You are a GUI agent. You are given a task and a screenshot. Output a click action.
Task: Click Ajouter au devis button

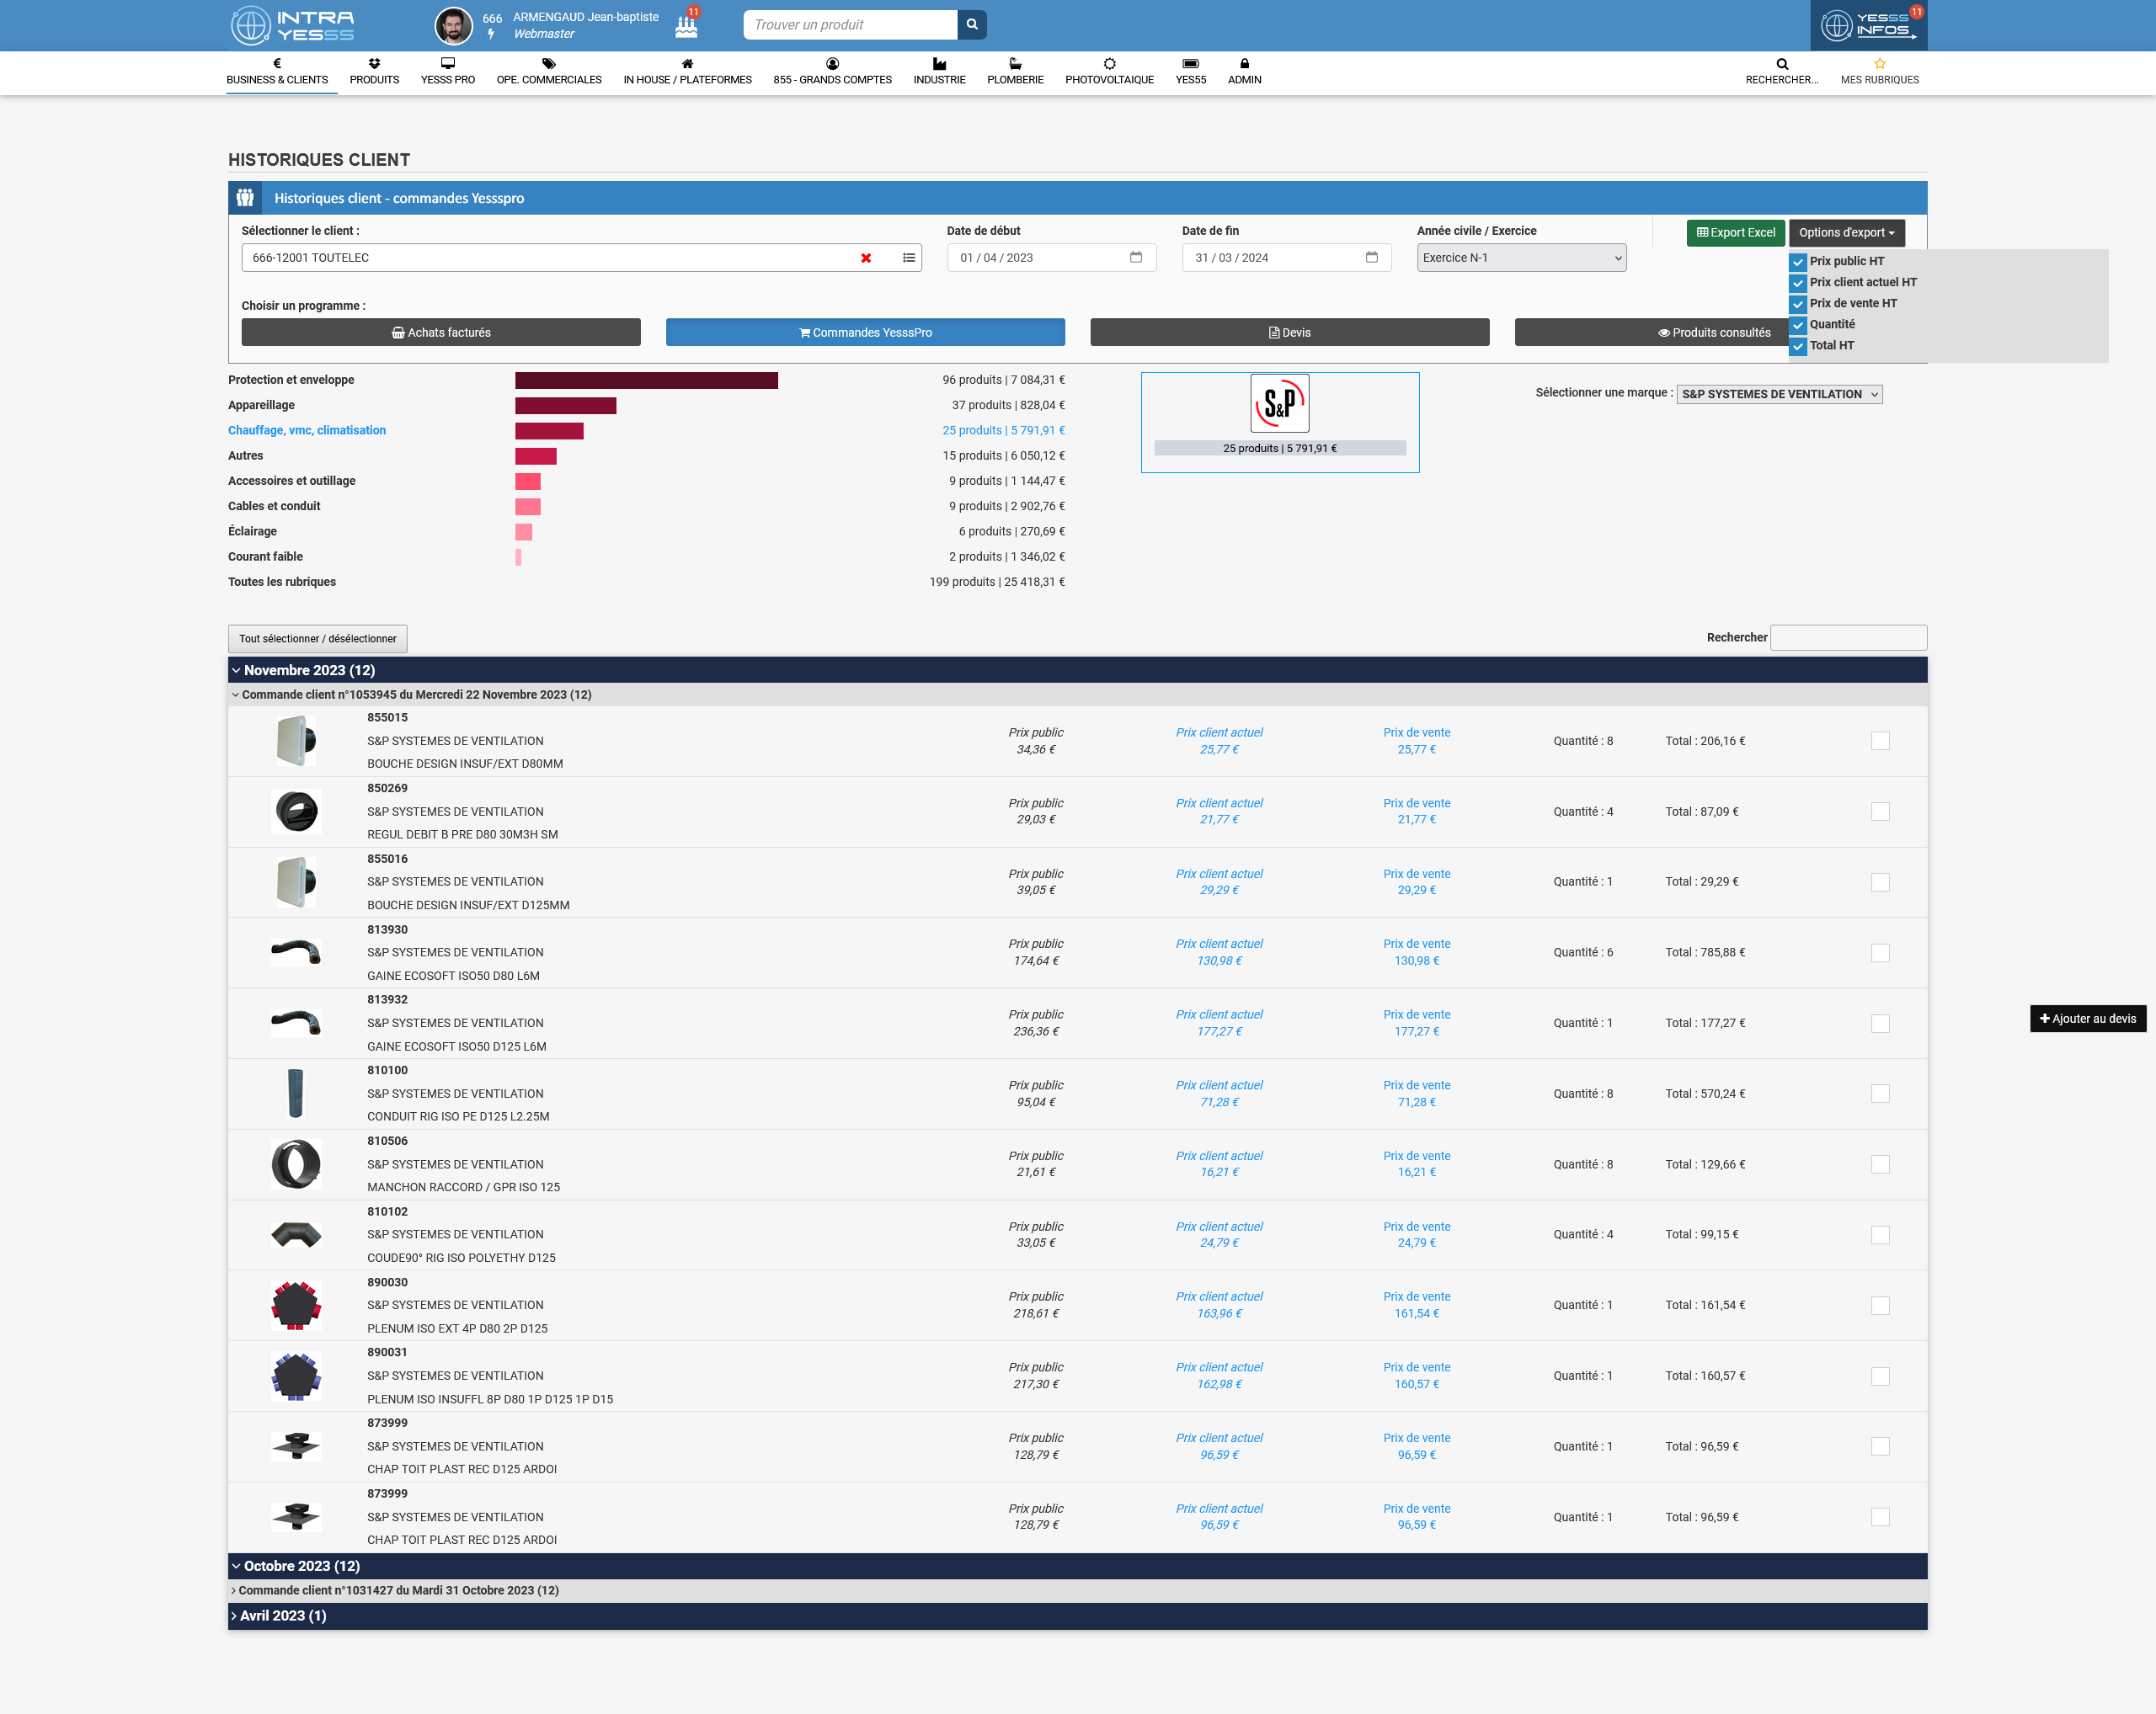[2087, 1019]
